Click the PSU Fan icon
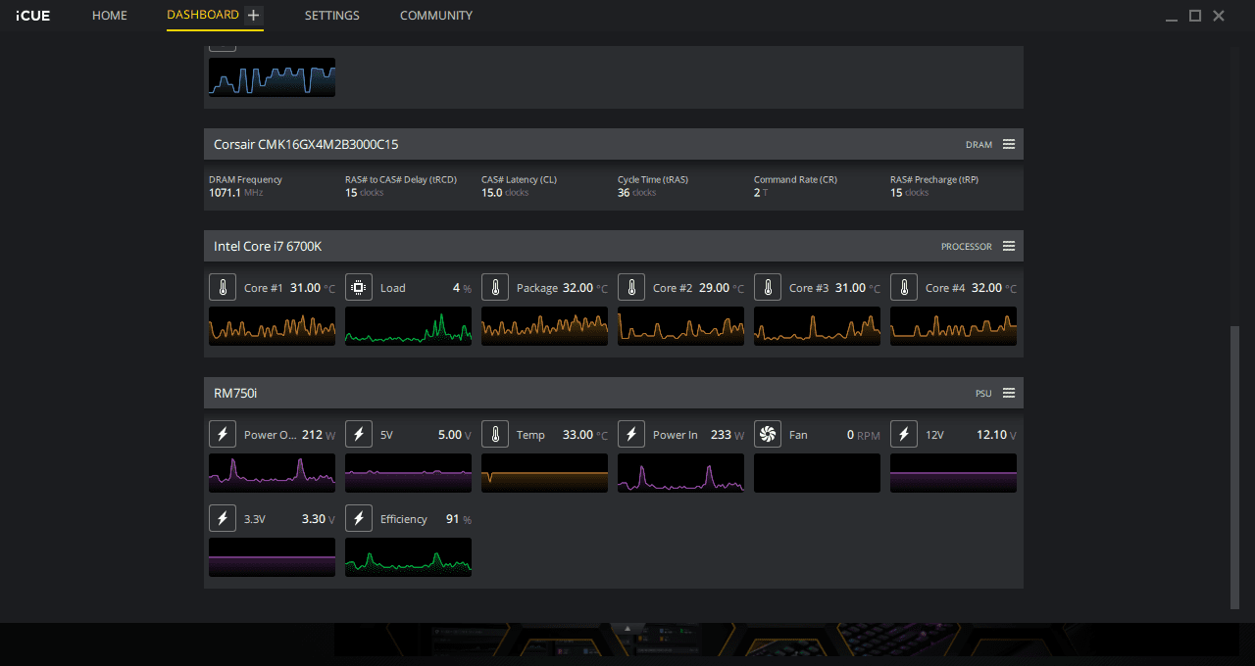This screenshot has width=1255, height=666. tap(768, 435)
